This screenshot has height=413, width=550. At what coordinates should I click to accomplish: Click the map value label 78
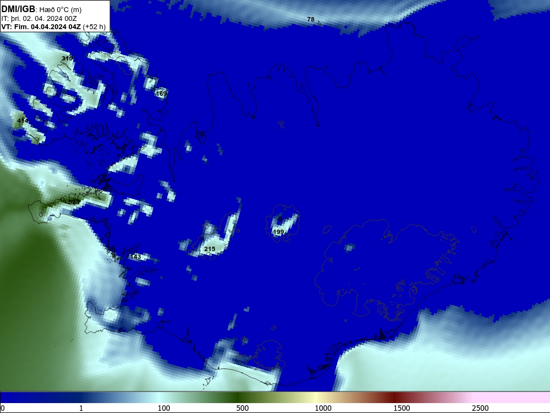311,19
